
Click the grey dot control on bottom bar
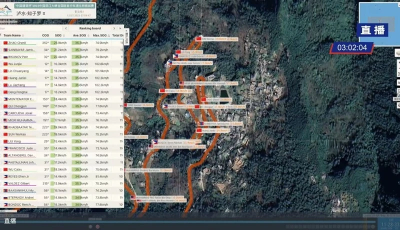(x=90, y=226)
